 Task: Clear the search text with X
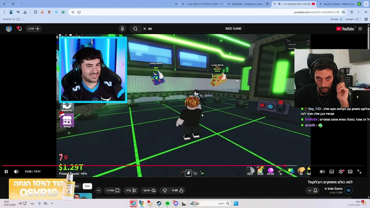click(145, 29)
